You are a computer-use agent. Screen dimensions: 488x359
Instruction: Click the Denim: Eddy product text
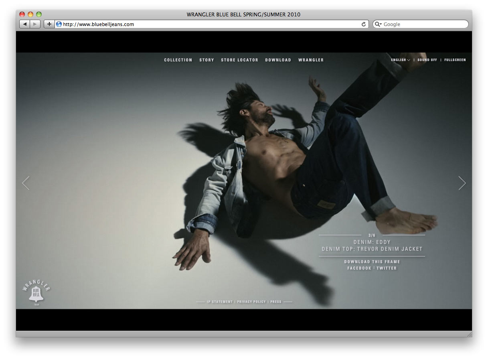372,242
